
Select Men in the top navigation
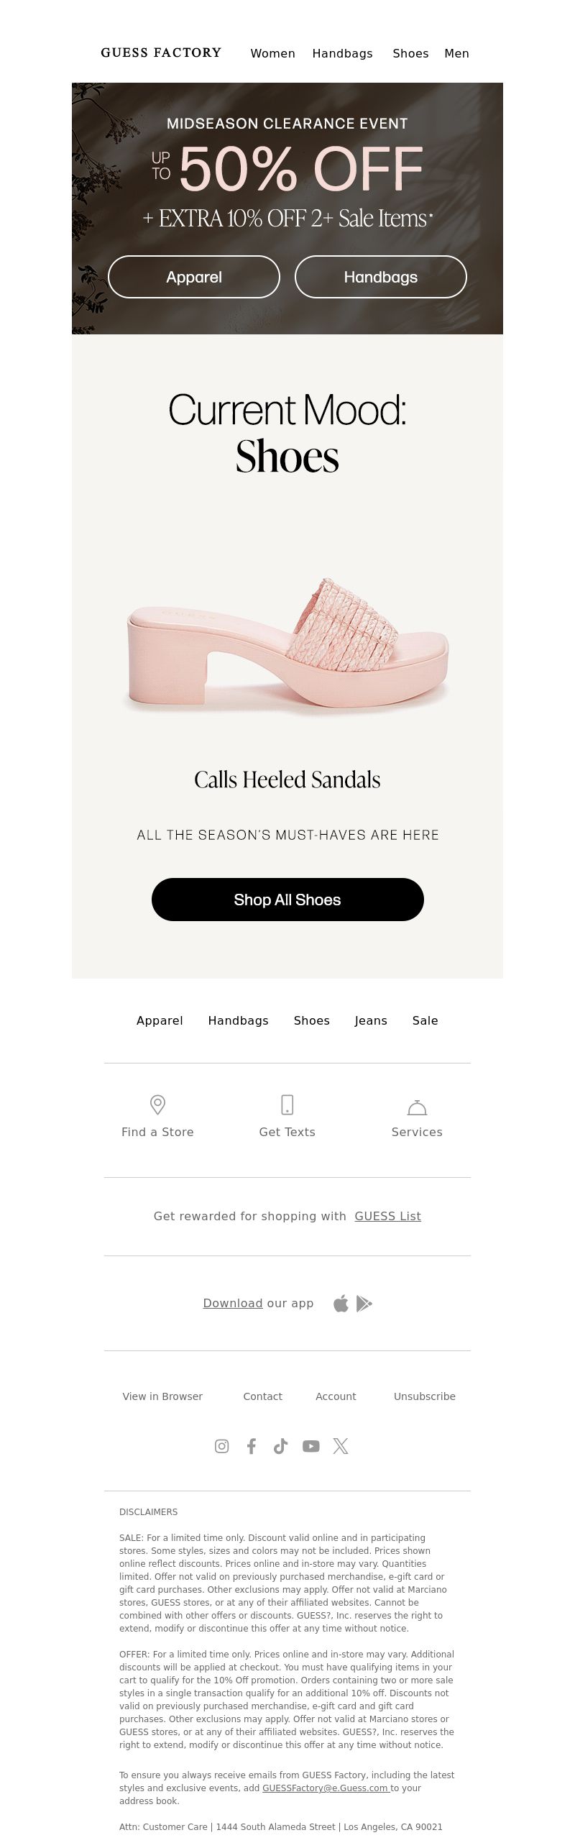pos(456,53)
